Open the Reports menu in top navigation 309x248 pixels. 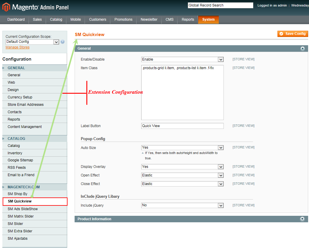pyautogui.click(x=188, y=20)
